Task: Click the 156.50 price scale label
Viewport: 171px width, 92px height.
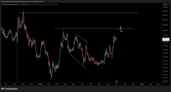Action: point(165,75)
